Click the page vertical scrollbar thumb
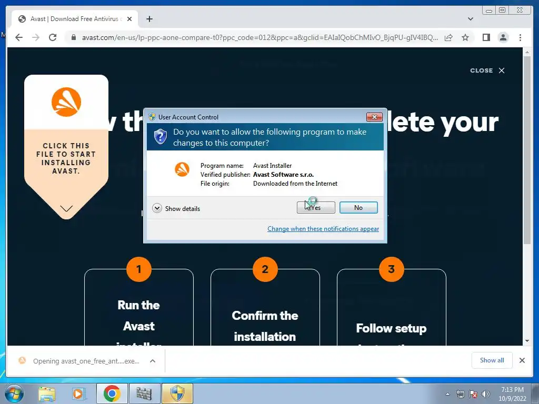 point(527,150)
